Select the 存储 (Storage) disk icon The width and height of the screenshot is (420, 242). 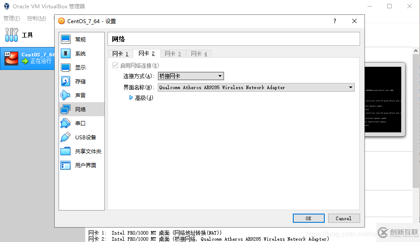[x=66, y=81]
